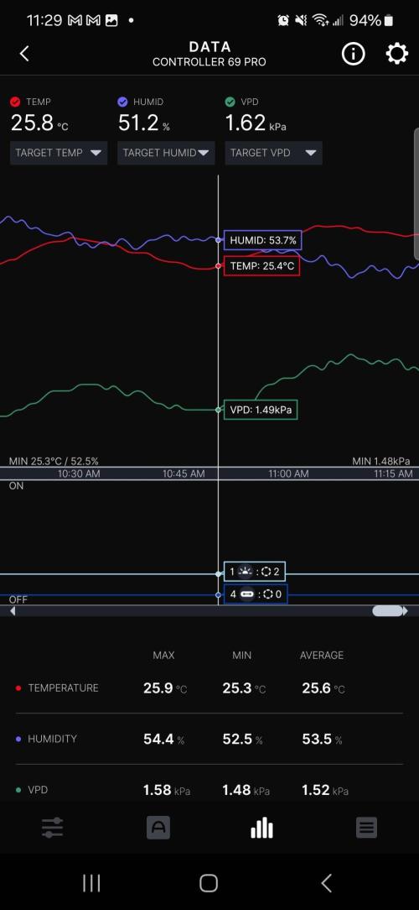This screenshot has width=419, height=910.
Task: Expand the TARGET HUMID dropdown
Action: pos(166,154)
